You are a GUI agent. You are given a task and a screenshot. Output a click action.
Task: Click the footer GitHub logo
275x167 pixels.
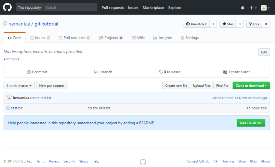(143, 162)
